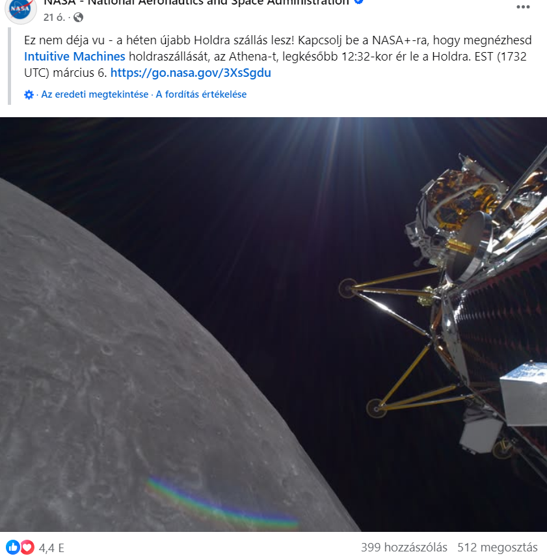View the 512 megosztás shares list
The image size is (547, 556).
point(498,547)
